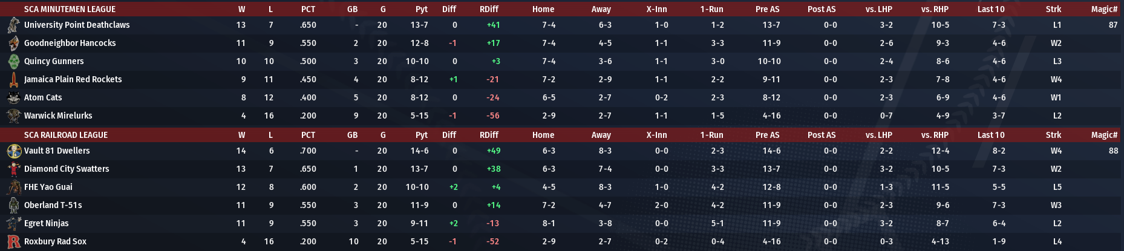Sort Railroad League by Strk column
The height and width of the screenshot is (251, 1124).
1053,135
